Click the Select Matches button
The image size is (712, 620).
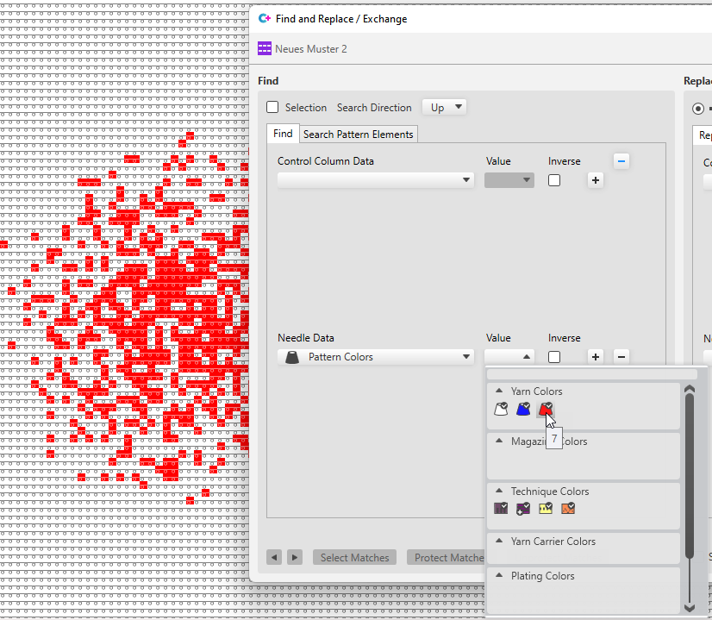coord(354,558)
